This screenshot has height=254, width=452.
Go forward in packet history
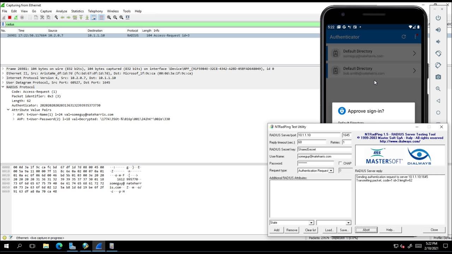click(x=69, y=17)
